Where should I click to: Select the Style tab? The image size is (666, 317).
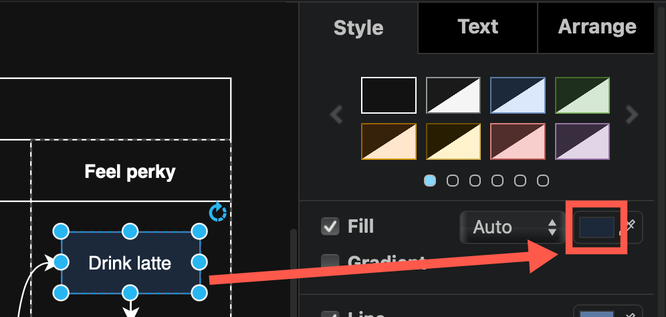(358, 28)
